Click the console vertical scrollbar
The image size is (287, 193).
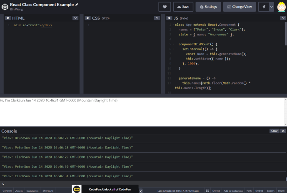coord(286,179)
